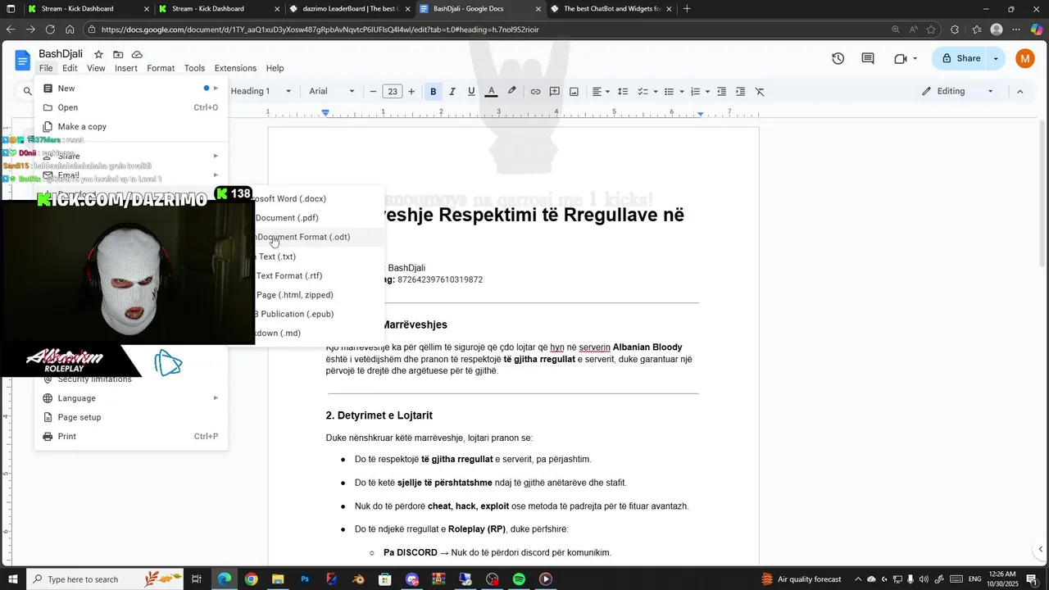Star the BashDjali document

(x=98, y=54)
